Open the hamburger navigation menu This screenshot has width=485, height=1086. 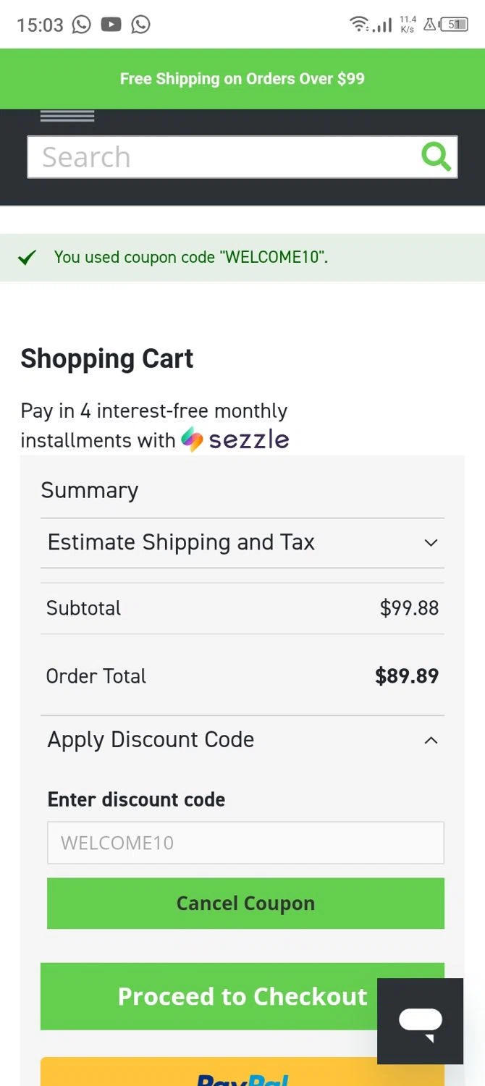(67, 116)
